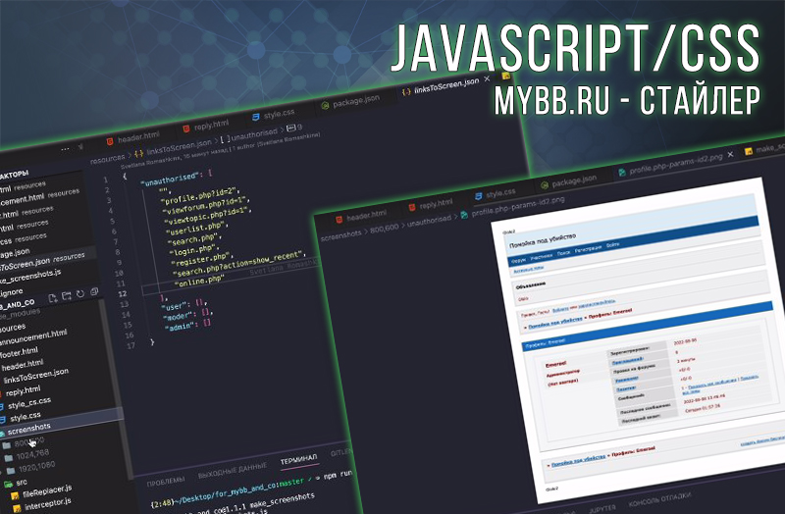Click the HTML icon on front window header.html tab
Image resolution: width=785 pixels, height=514 pixels.
pos(339,219)
